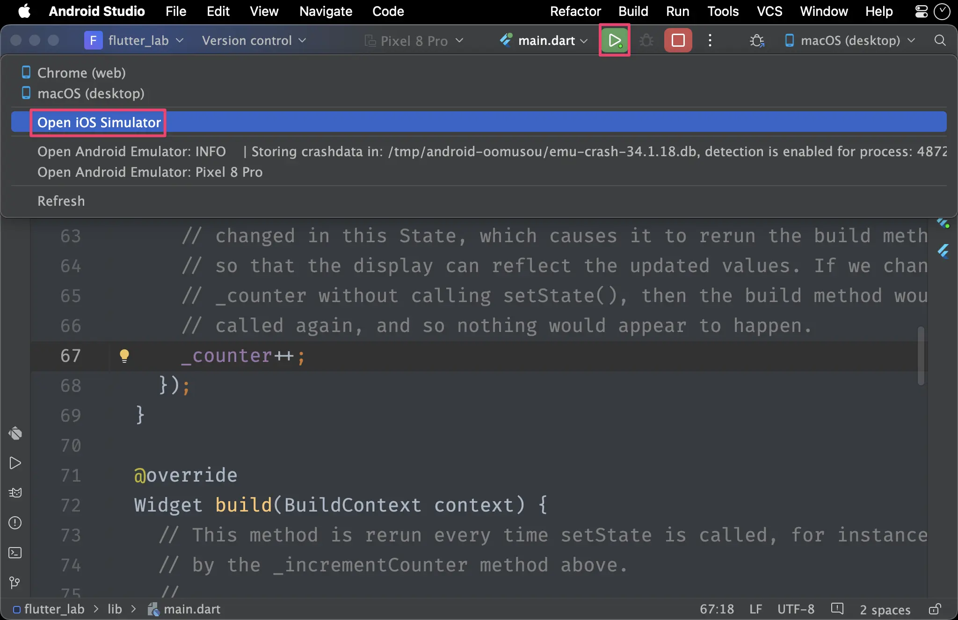Open the VCS menu
This screenshot has height=620, width=958.
769,11
